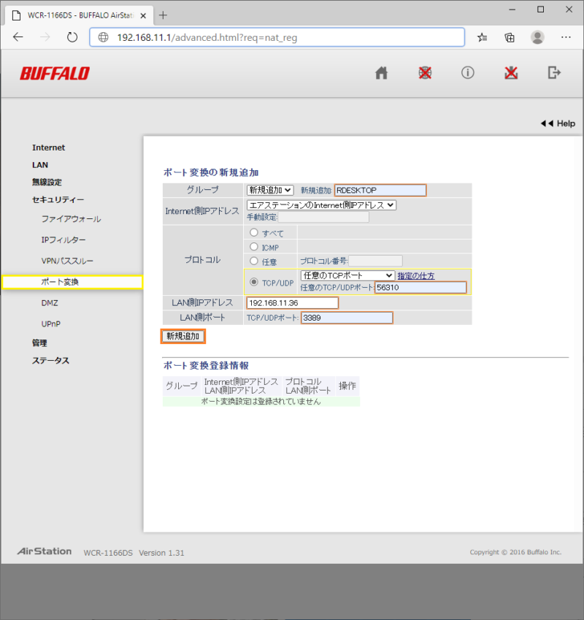This screenshot has height=620, width=584.
Task: Open browser settings ellipsis menu
Action: [x=566, y=37]
